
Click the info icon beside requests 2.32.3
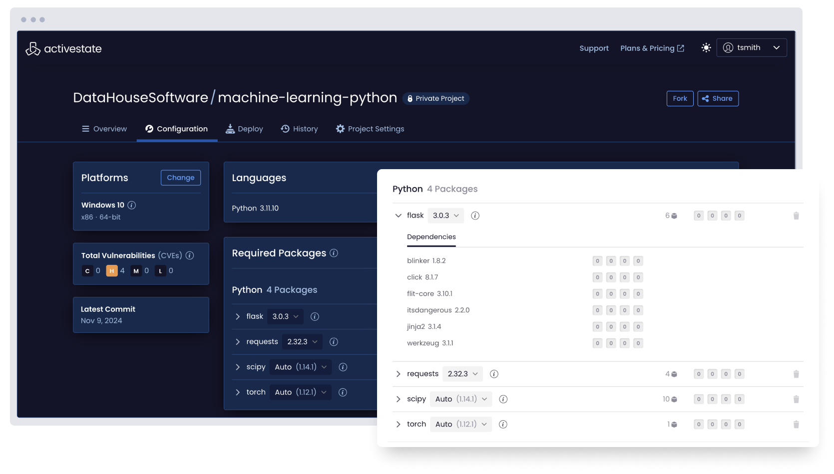click(x=494, y=373)
